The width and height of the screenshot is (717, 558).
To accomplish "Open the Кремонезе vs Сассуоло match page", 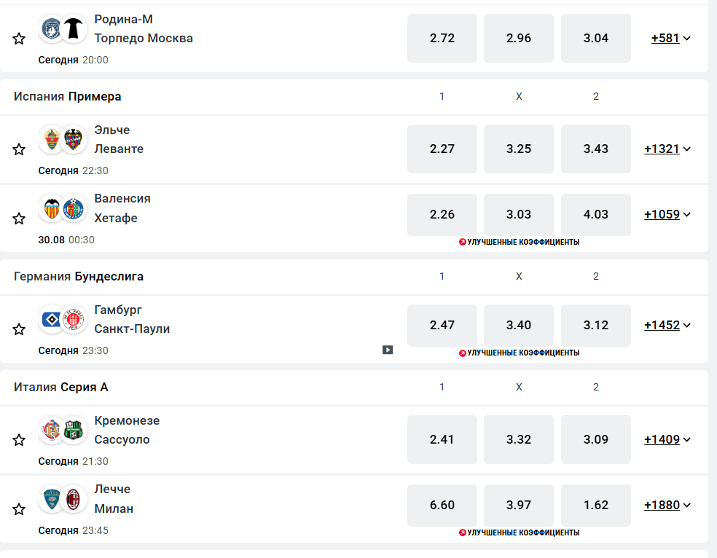I will (x=127, y=430).
